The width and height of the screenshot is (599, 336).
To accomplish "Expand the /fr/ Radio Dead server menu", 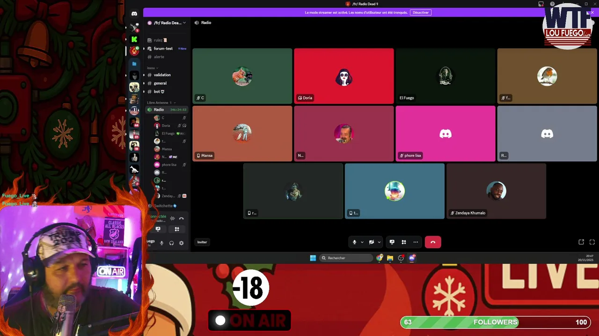I will (167, 22).
